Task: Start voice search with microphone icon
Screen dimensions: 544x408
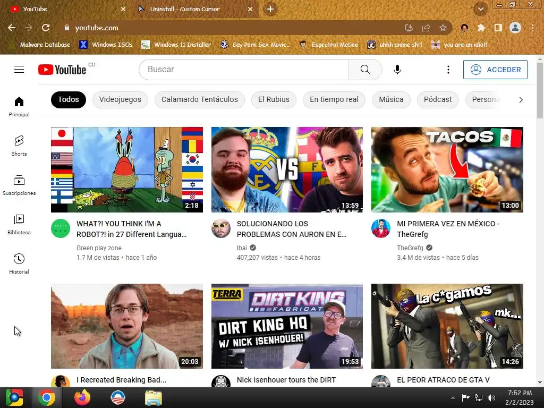Action: 397,70
